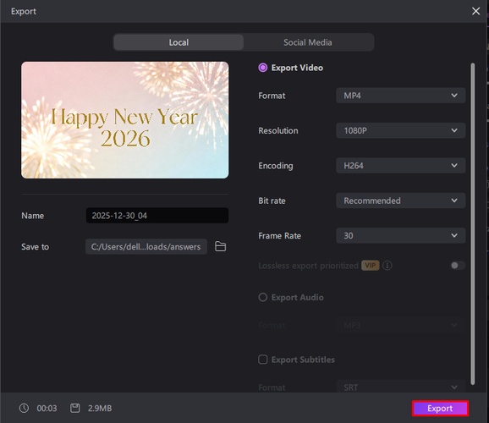Screen dimensions: 489x423
Task: Select the Export Video radio button
Action: coord(263,68)
